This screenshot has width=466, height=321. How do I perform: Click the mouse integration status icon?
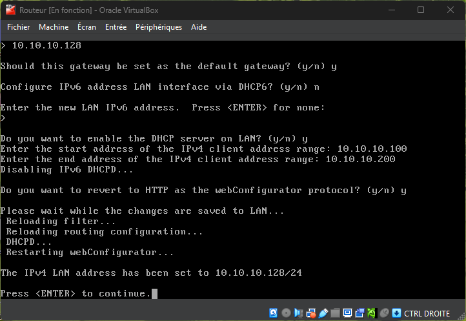tap(385, 313)
